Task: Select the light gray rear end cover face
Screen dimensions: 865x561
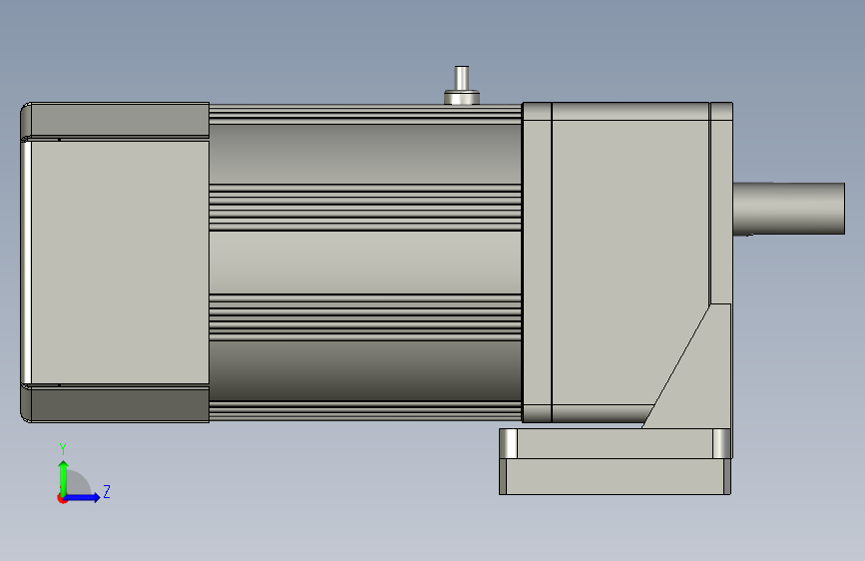Action: point(121,263)
